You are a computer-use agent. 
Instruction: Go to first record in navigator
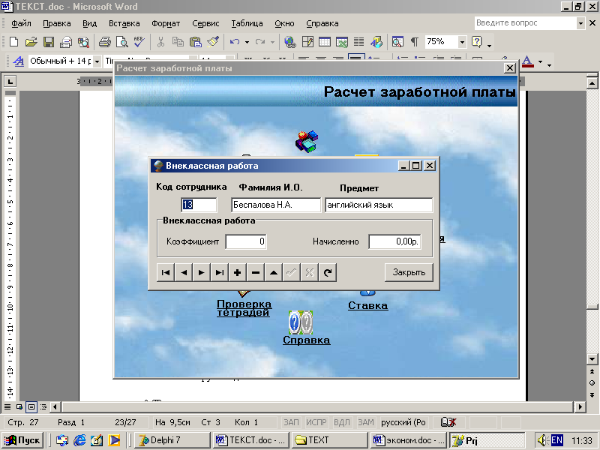(166, 272)
